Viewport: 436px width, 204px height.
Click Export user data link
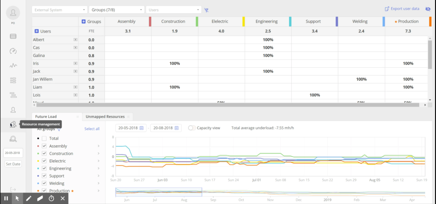402,9
